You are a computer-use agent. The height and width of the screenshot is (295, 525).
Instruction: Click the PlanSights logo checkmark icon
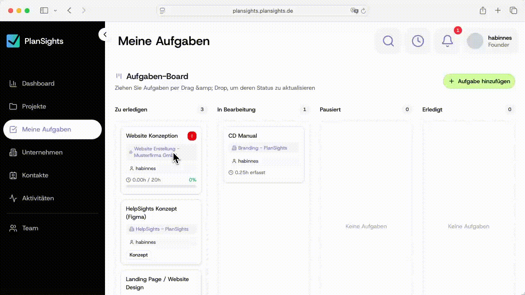(13, 41)
